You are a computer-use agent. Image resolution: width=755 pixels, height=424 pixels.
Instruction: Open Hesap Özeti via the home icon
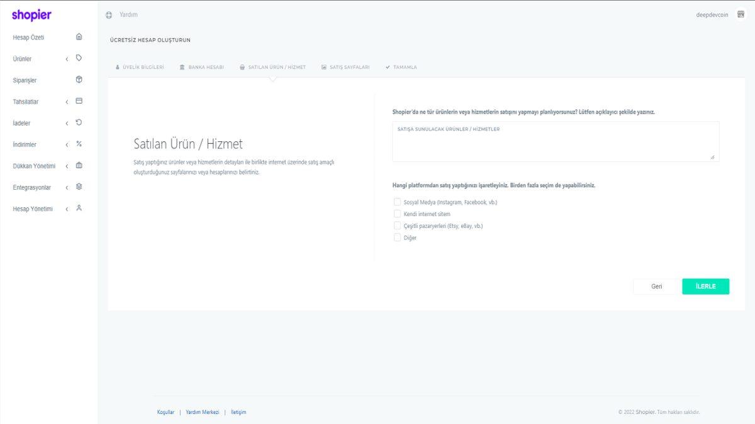pos(78,37)
